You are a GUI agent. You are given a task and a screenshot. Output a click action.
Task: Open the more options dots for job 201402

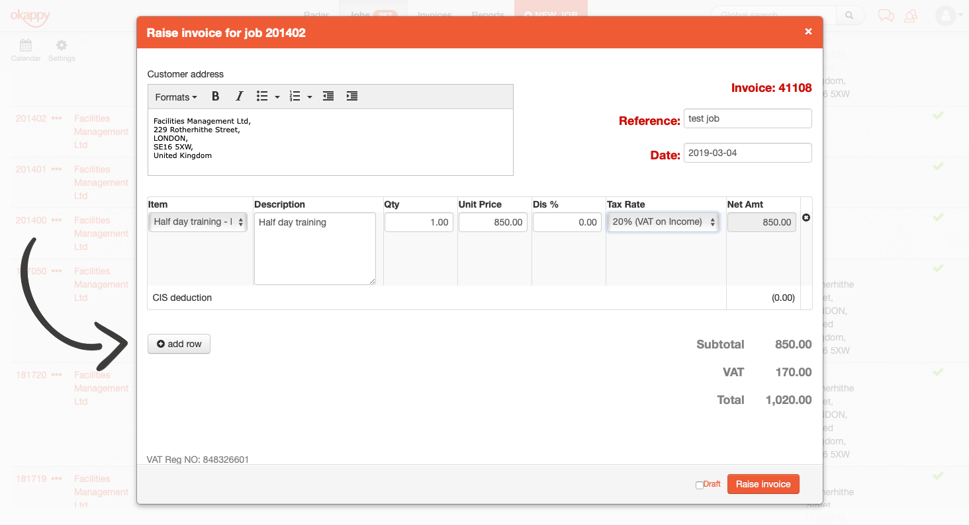(x=56, y=118)
